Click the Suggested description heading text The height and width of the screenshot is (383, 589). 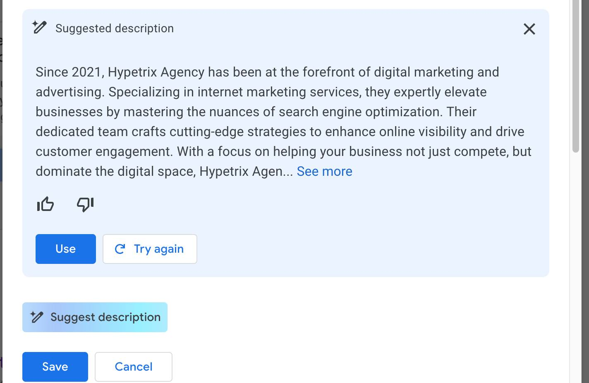coord(115,29)
